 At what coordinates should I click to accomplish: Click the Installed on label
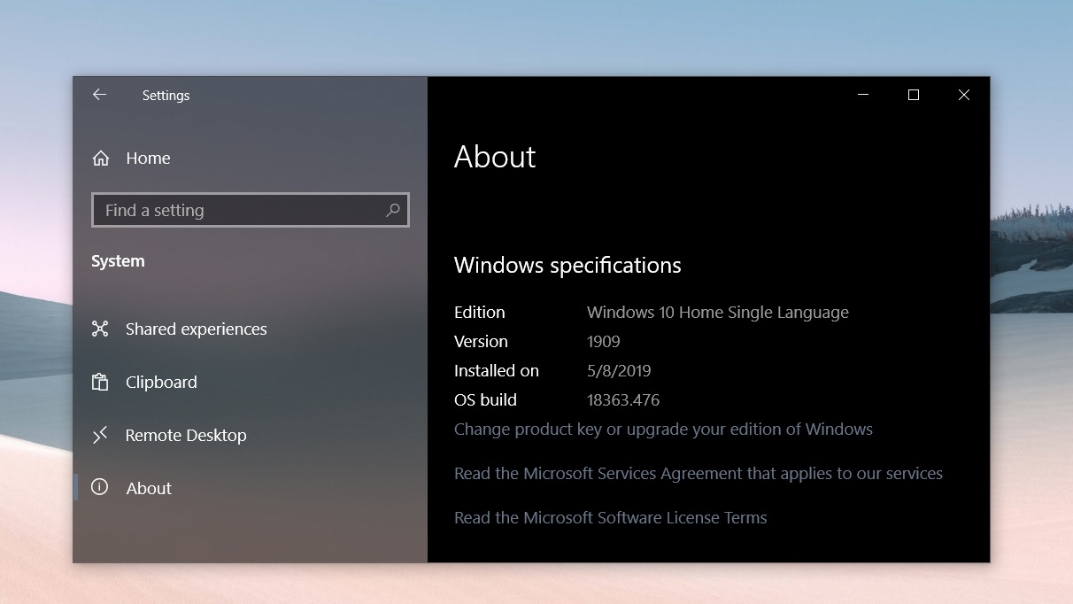497,370
